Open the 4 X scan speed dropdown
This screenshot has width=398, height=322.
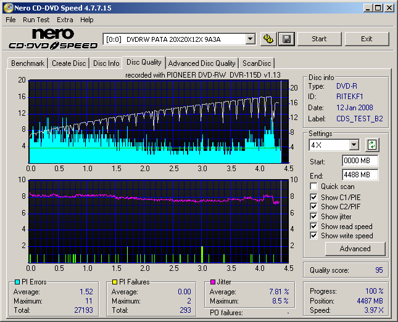pos(354,145)
